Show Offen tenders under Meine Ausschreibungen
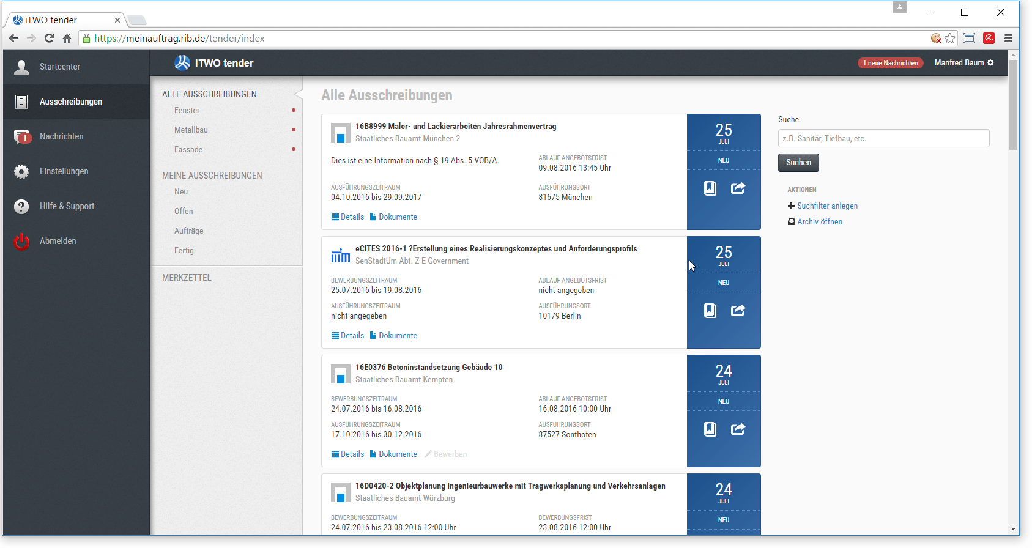Screen dimensions: 1032x548 pyautogui.click(x=184, y=212)
